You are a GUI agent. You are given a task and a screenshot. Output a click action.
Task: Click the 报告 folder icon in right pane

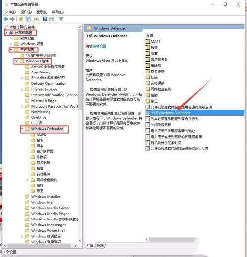[148, 47]
